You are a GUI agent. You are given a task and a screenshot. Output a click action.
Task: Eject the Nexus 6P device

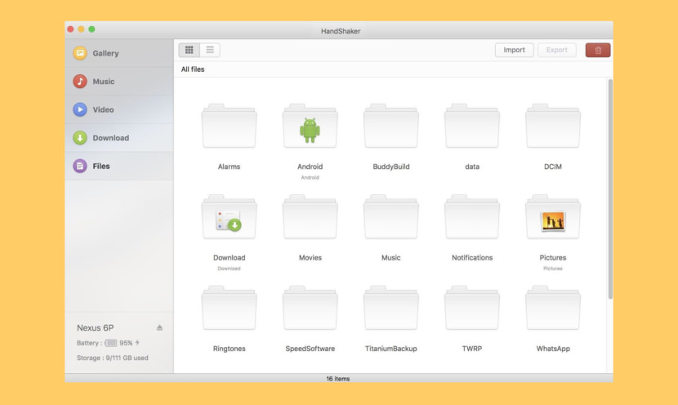pos(160,327)
